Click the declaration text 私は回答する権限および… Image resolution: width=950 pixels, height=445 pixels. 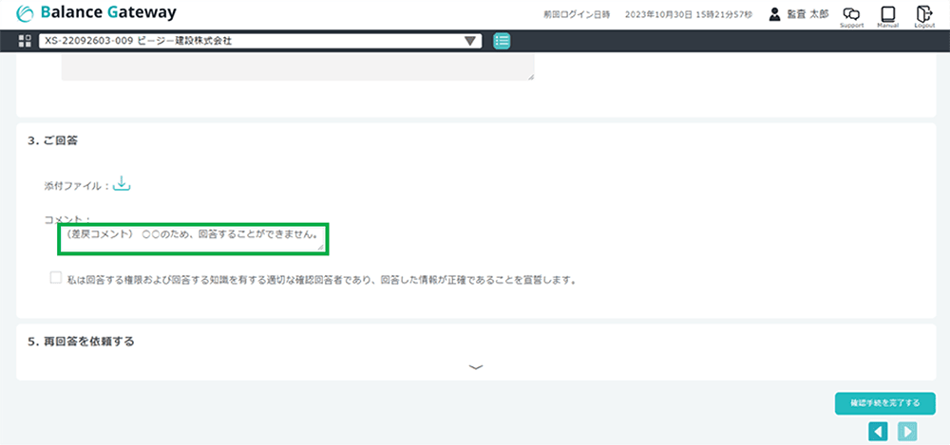[323, 280]
